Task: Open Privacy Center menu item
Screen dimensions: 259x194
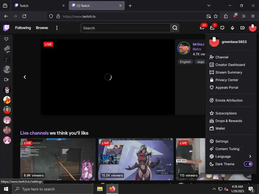Action: (231, 80)
